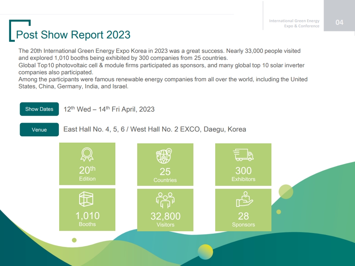Click the Show Dates label button

(x=39, y=109)
